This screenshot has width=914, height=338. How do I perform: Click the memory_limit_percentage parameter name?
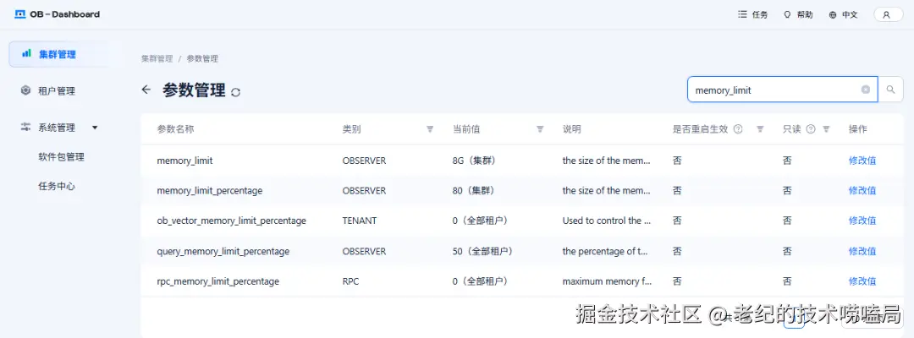click(x=209, y=190)
